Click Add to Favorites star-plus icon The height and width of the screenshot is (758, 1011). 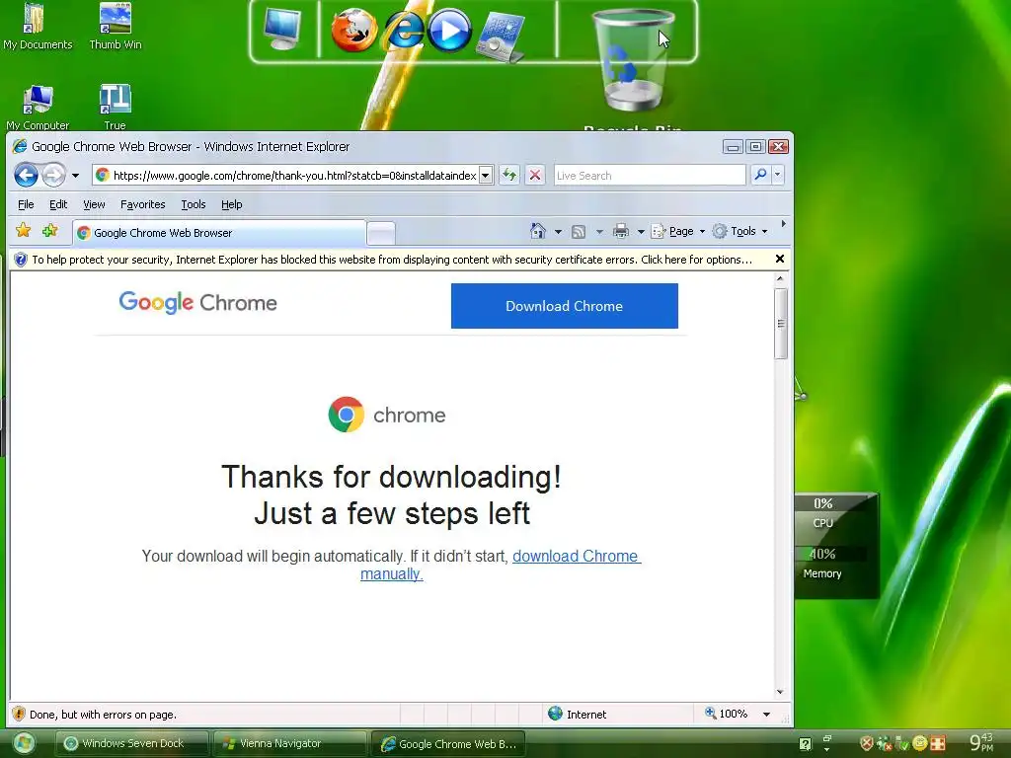49,230
